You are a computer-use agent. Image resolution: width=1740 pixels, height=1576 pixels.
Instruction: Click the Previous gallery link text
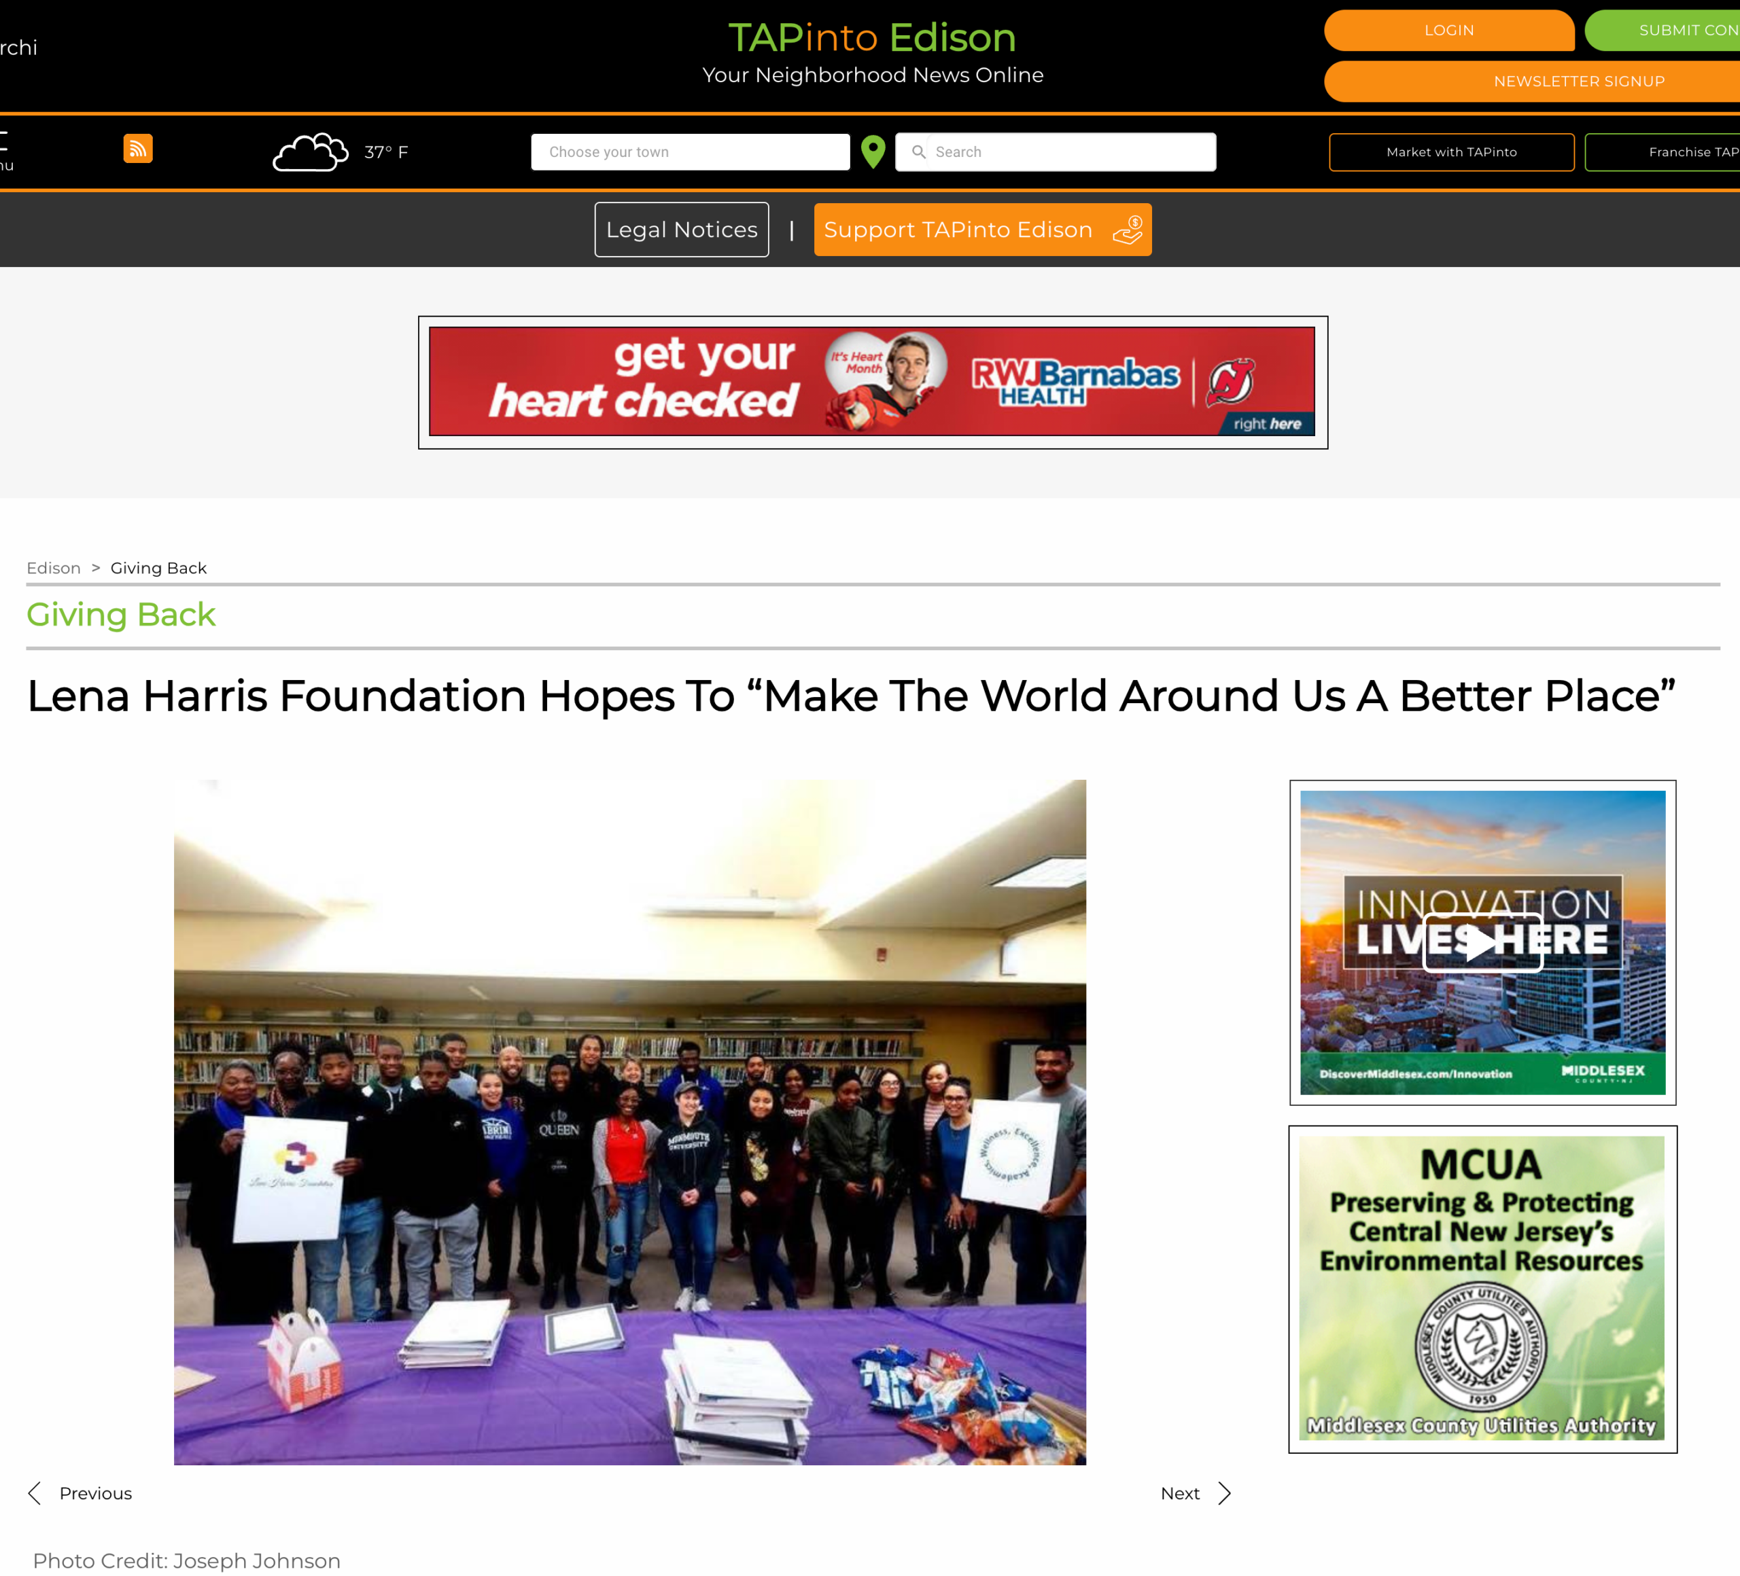[96, 1493]
